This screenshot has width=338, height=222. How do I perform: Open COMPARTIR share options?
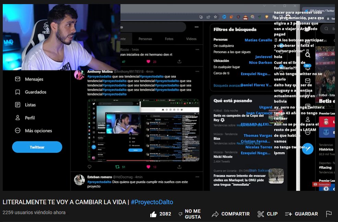231,214
